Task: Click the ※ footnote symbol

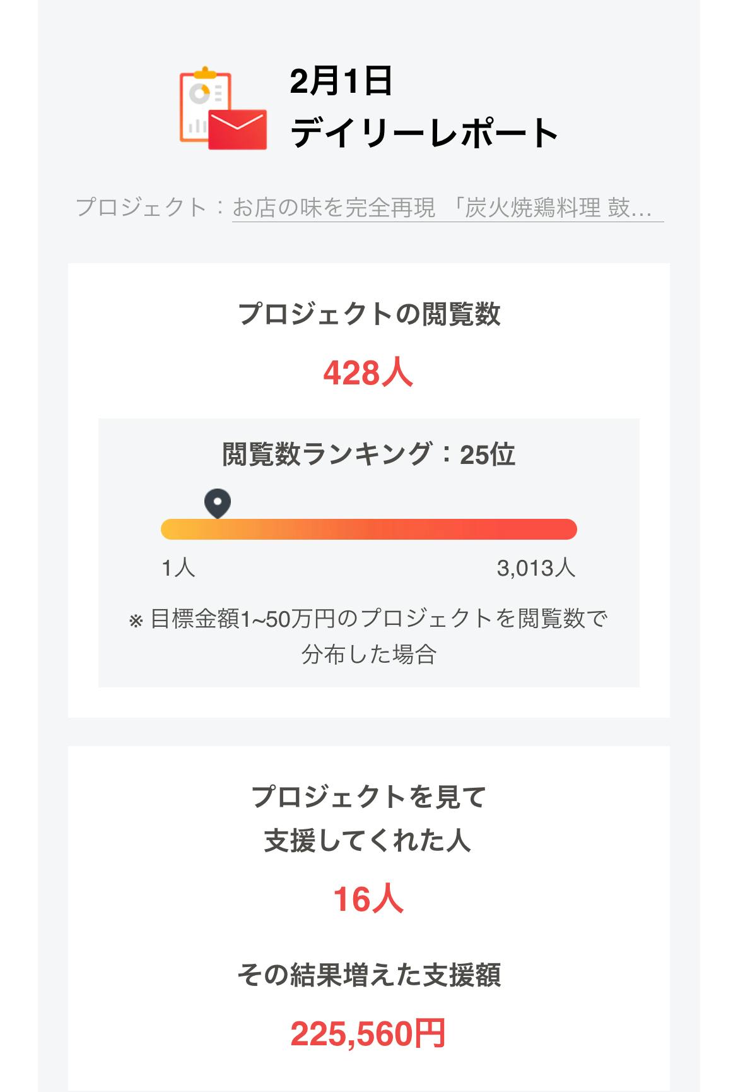Action: click(136, 621)
